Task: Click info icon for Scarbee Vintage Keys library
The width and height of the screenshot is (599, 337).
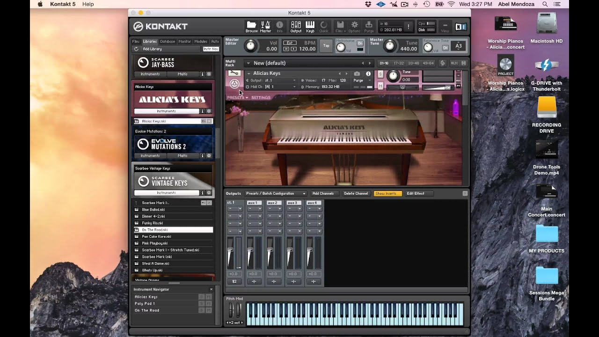Action: pyautogui.click(x=203, y=192)
